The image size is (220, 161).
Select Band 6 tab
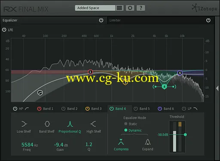pos(168,109)
